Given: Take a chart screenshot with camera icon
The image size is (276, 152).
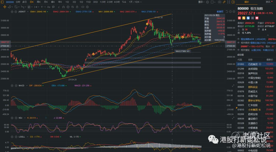Looking at the screenshot, I should pyautogui.click(x=220, y=2).
